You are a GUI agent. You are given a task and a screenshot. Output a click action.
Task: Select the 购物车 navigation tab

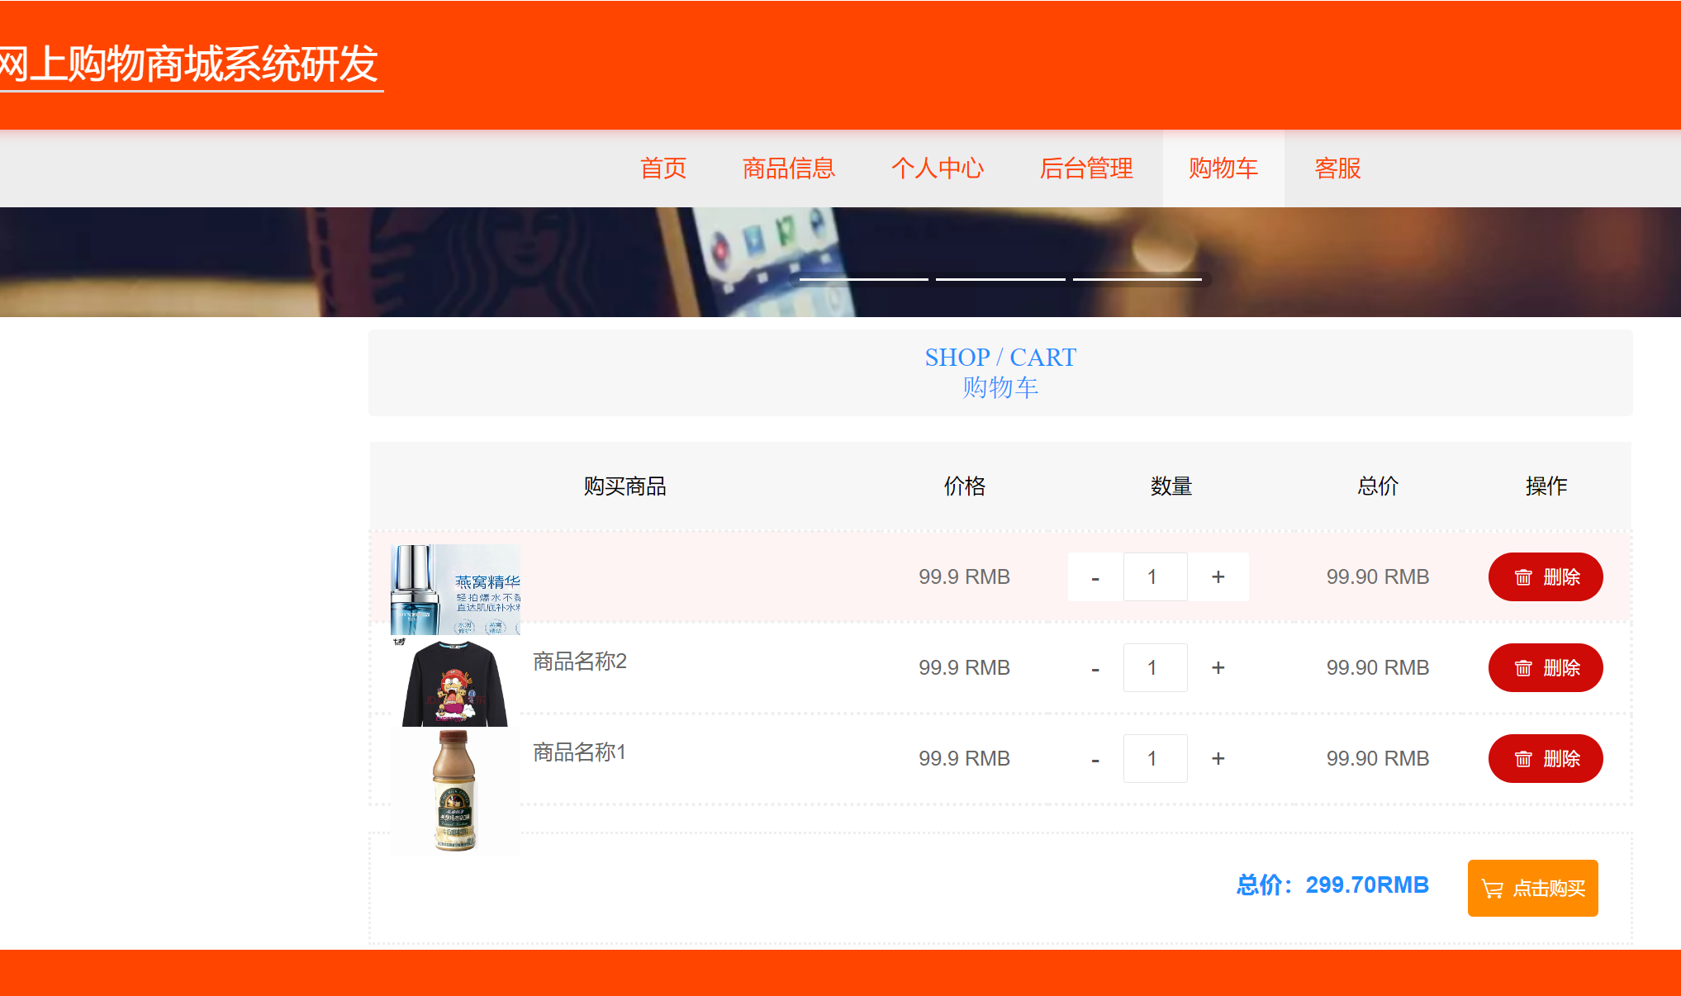click(1223, 168)
